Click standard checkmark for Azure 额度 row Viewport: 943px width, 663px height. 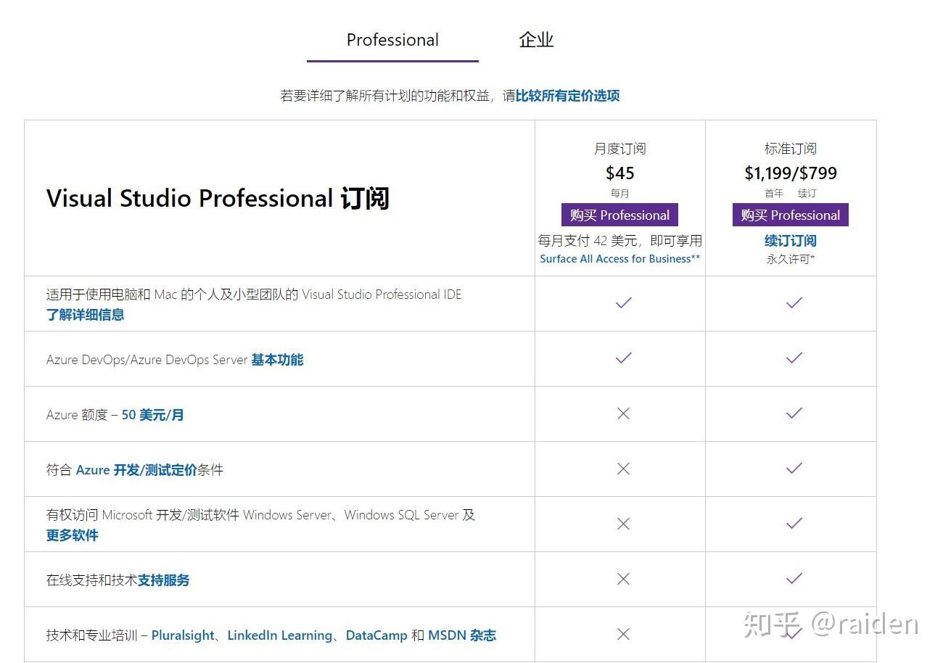click(794, 413)
